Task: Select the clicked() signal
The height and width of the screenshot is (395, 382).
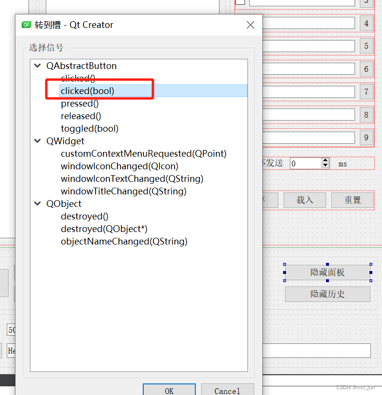Action: click(x=78, y=78)
